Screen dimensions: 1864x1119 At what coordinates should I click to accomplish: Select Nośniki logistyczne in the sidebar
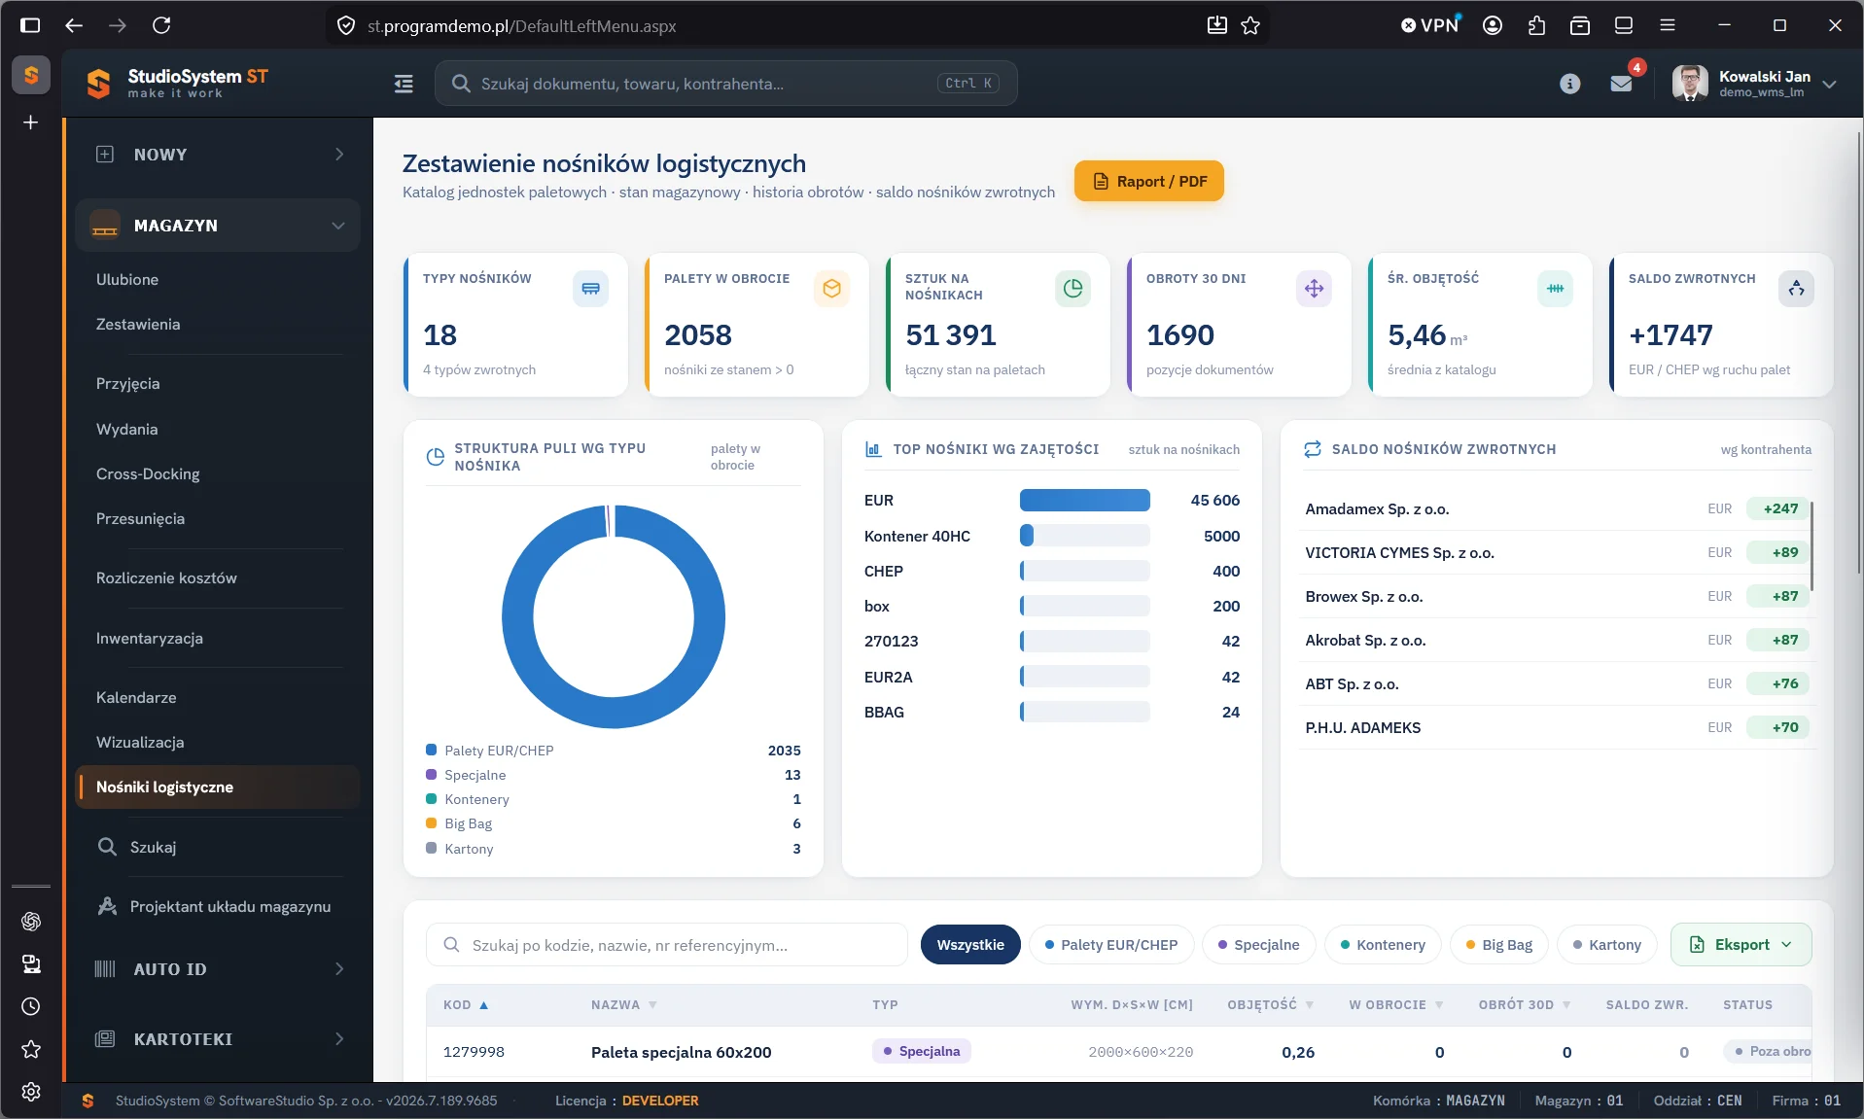click(x=218, y=787)
